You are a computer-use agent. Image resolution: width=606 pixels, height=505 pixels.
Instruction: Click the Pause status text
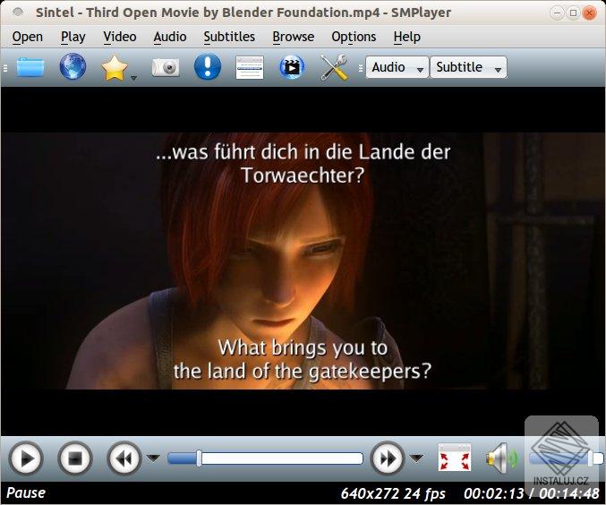[x=26, y=492]
